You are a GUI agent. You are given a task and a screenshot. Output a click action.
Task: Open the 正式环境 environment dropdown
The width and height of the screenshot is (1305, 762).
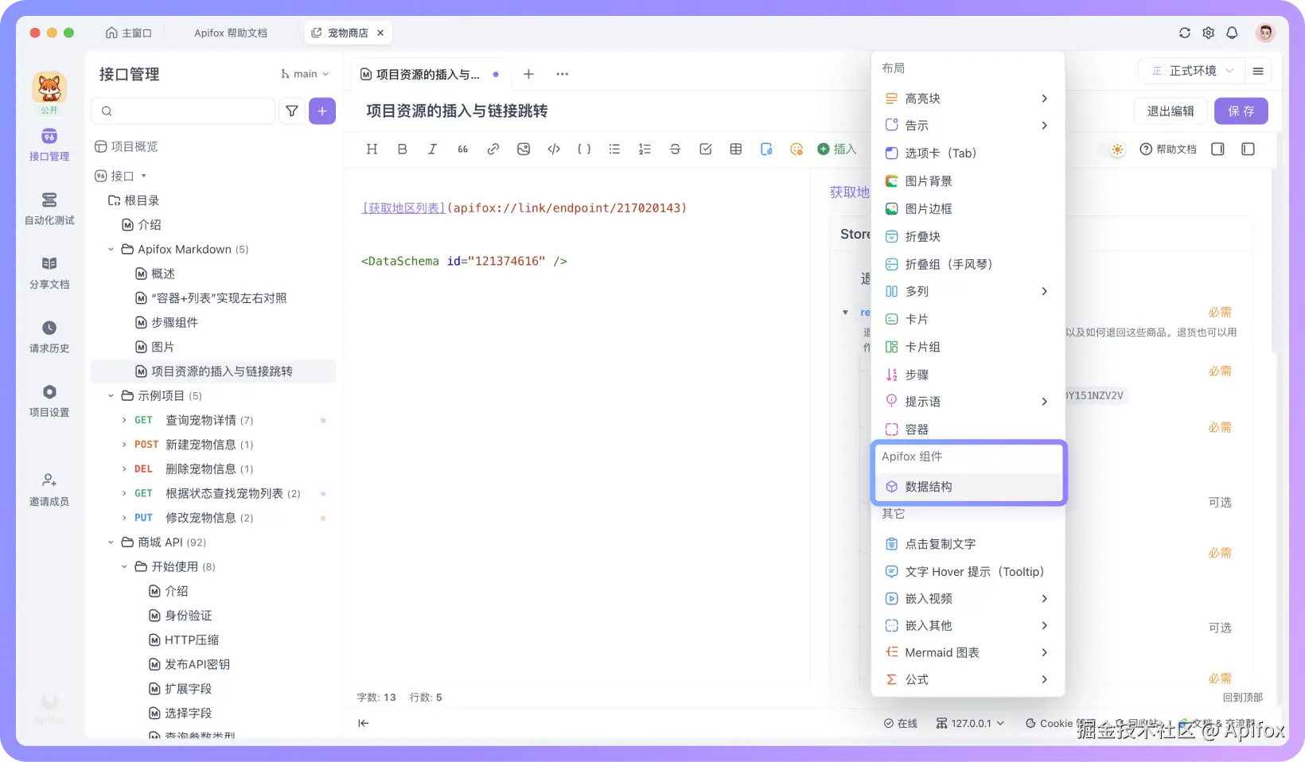[1193, 71]
